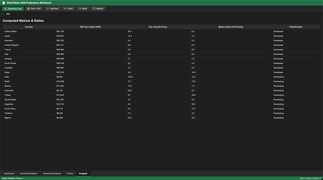Click the Country column header
The height and width of the screenshot is (180, 323).
[x=29, y=27]
